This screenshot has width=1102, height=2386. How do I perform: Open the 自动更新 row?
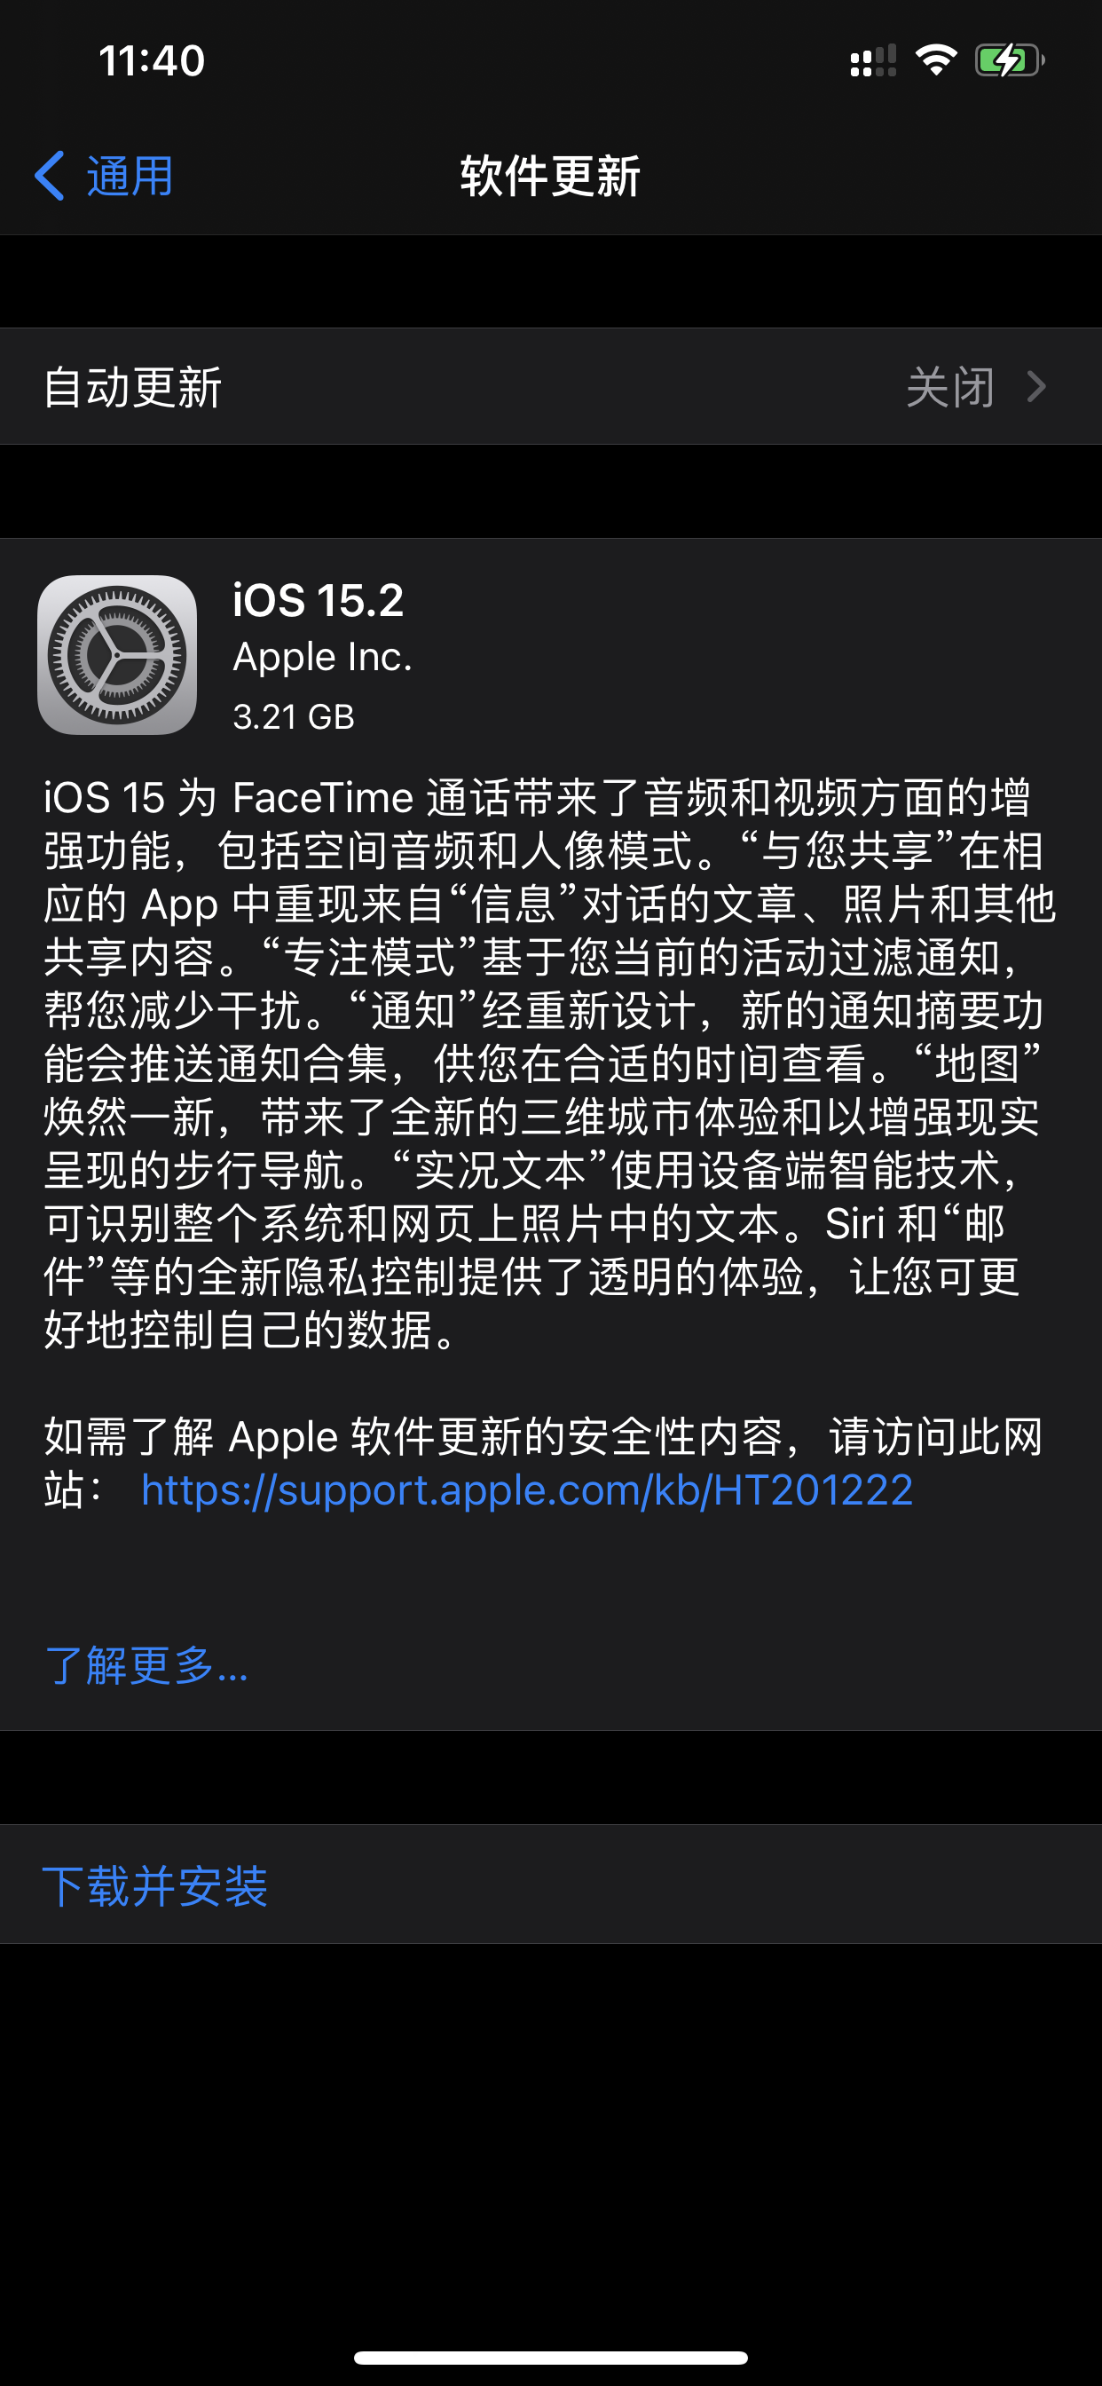551,386
